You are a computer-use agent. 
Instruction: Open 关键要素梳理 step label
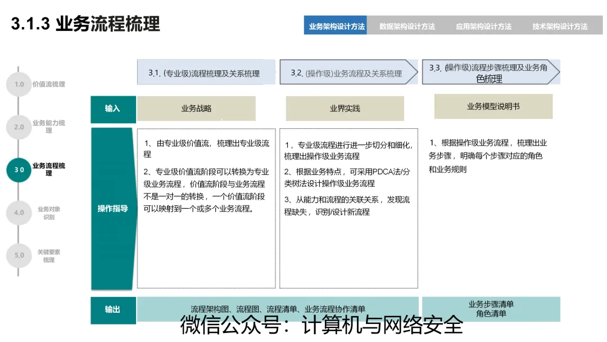49,255
